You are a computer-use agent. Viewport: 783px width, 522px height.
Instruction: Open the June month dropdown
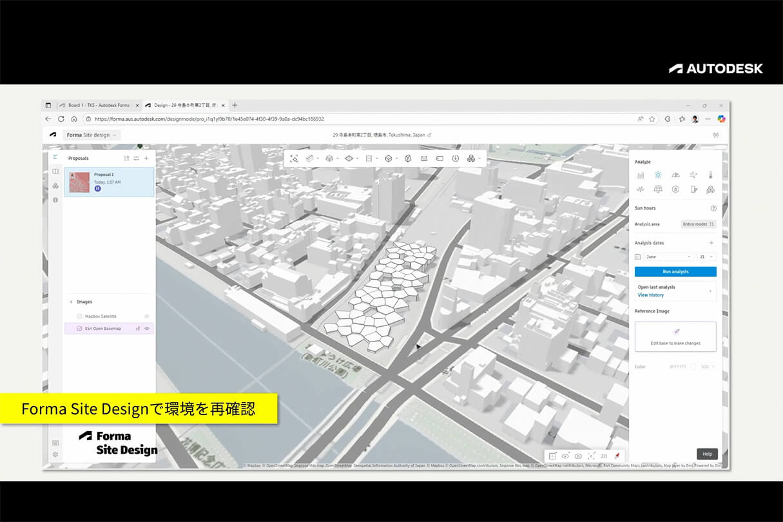pyautogui.click(x=669, y=256)
